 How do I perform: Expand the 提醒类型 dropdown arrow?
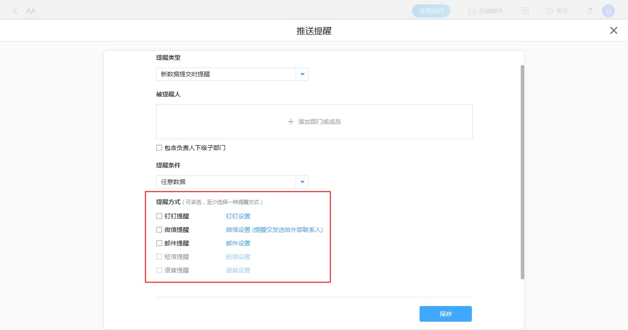coord(302,74)
